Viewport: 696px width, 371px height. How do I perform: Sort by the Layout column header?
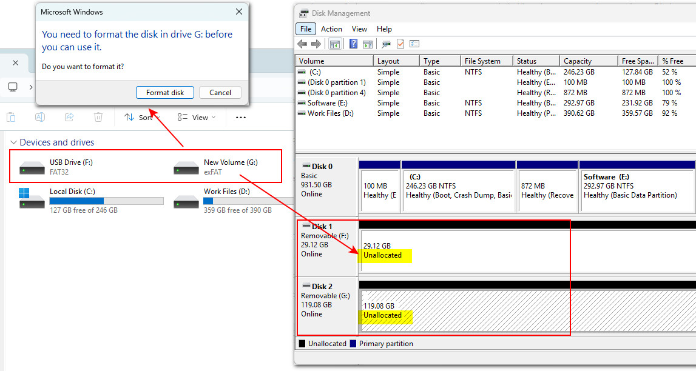tap(397, 61)
